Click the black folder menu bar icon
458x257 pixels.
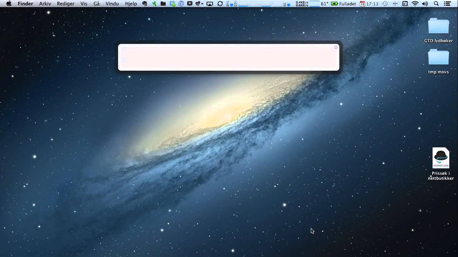163,4
